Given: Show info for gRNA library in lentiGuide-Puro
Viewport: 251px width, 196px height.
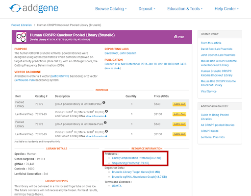Looking at the screenshot, I should click(105, 122).
